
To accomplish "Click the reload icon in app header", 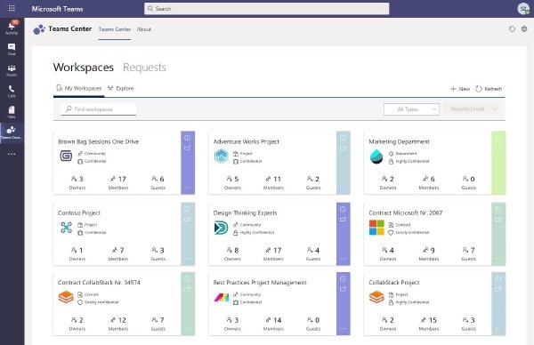I will pos(512,29).
